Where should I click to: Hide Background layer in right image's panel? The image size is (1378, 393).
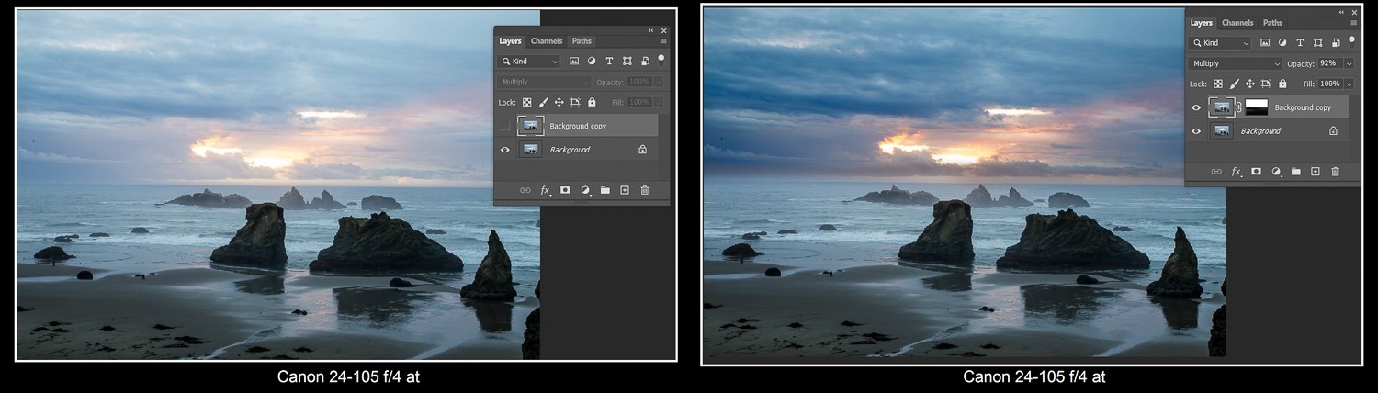pyautogui.click(x=1196, y=131)
